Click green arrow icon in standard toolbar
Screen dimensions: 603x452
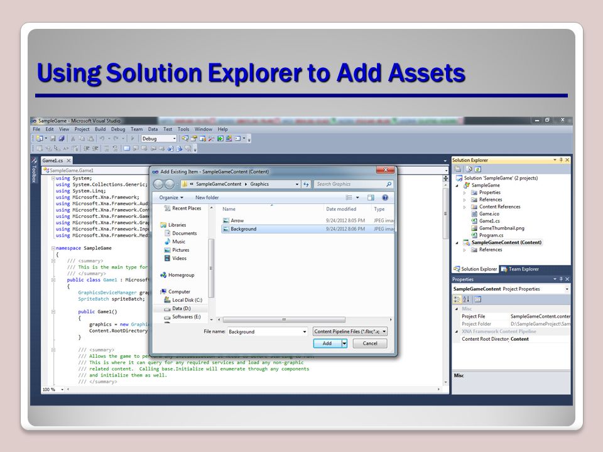220,139
